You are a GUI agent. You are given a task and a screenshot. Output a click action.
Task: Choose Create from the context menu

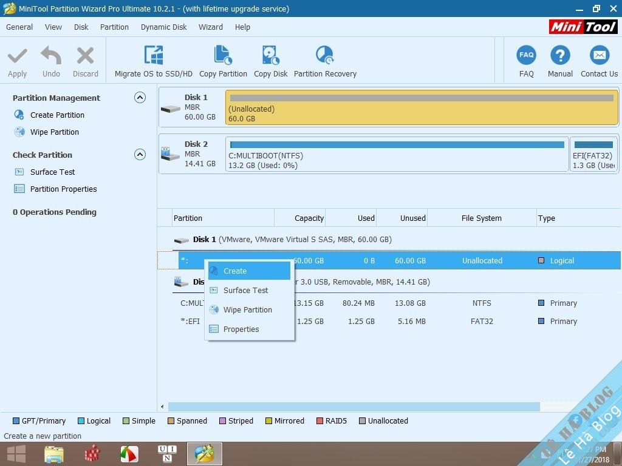point(235,271)
